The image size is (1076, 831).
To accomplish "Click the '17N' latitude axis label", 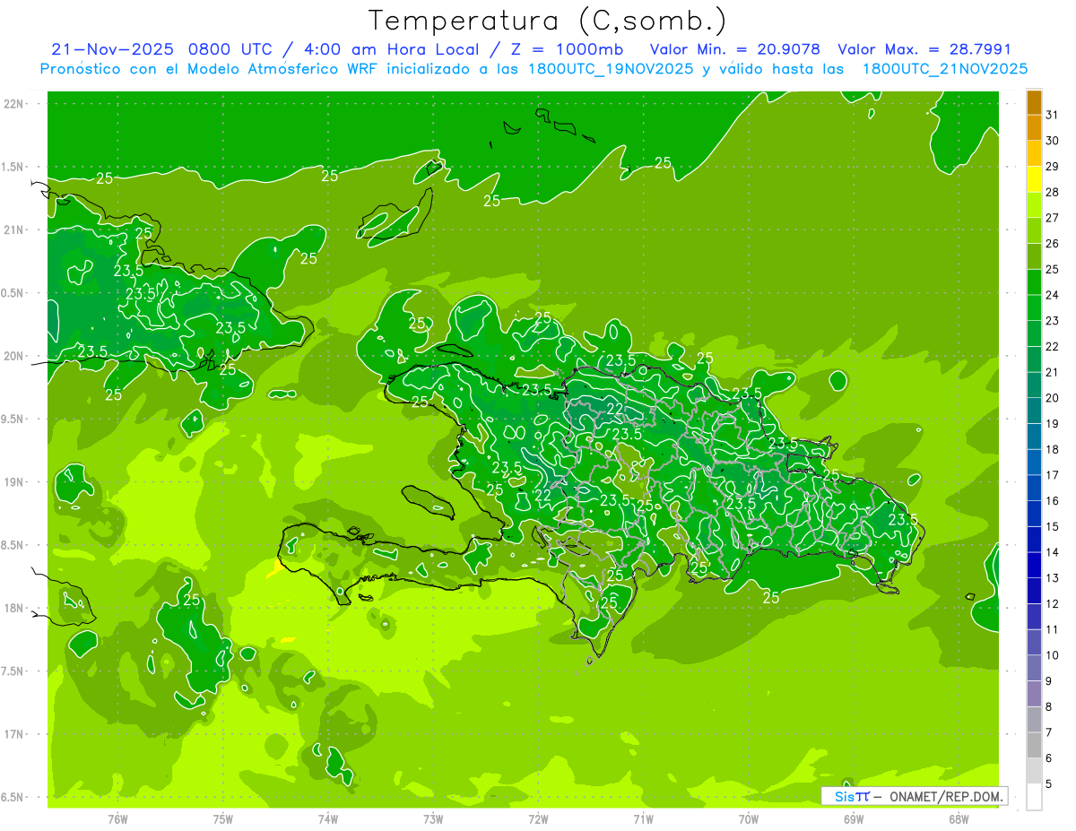I will tap(14, 734).
